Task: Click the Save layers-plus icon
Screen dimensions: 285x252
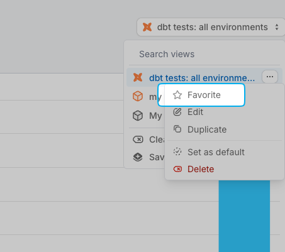Action: (138, 157)
